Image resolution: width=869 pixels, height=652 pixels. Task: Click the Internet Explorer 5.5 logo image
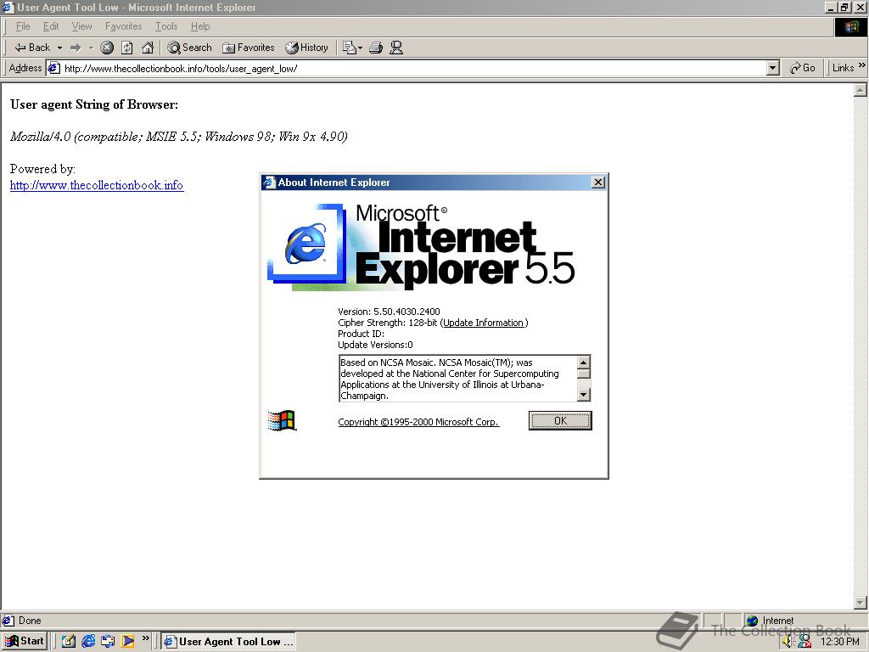click(x=421, y=247)
